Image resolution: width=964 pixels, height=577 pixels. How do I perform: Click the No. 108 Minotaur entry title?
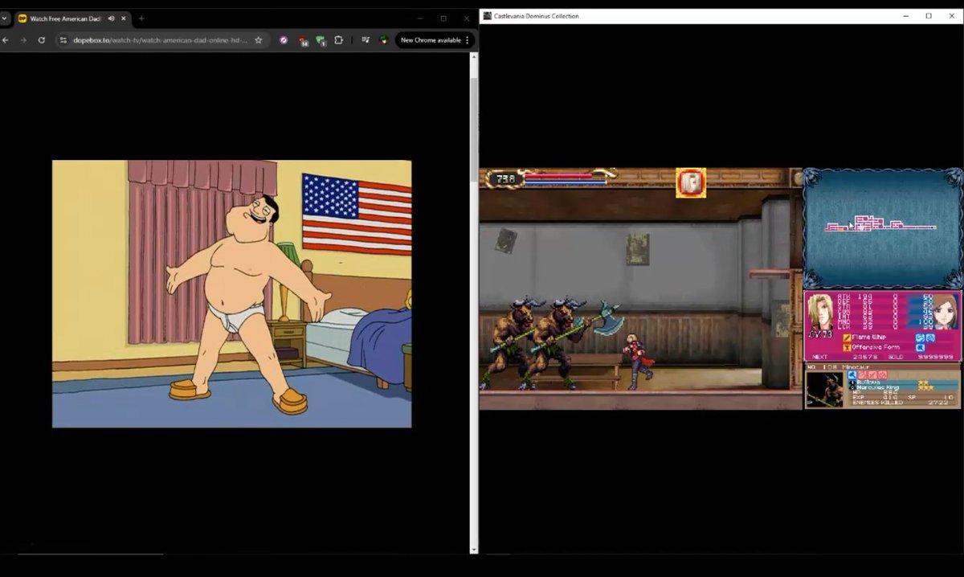tap(840, 366)
